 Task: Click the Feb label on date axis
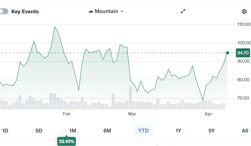pos(67,114)
